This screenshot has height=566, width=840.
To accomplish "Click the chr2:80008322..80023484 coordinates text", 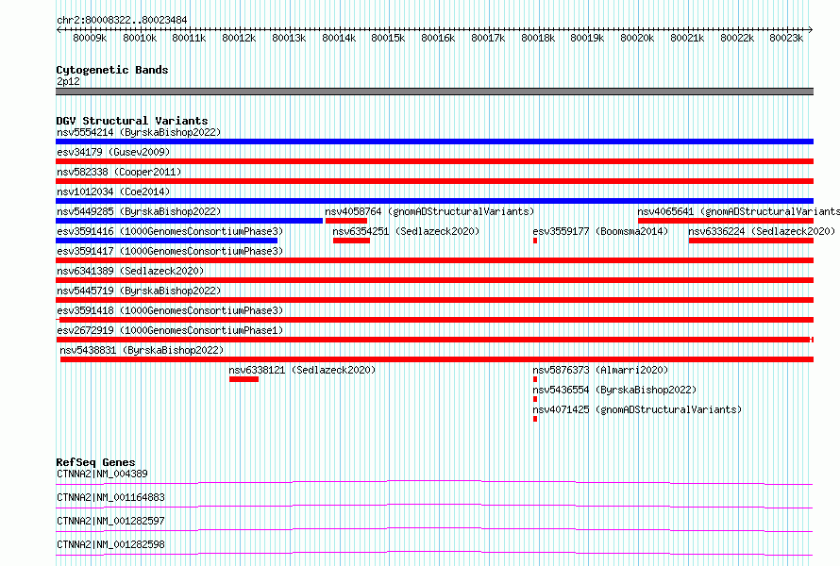I will click(122, 21).
